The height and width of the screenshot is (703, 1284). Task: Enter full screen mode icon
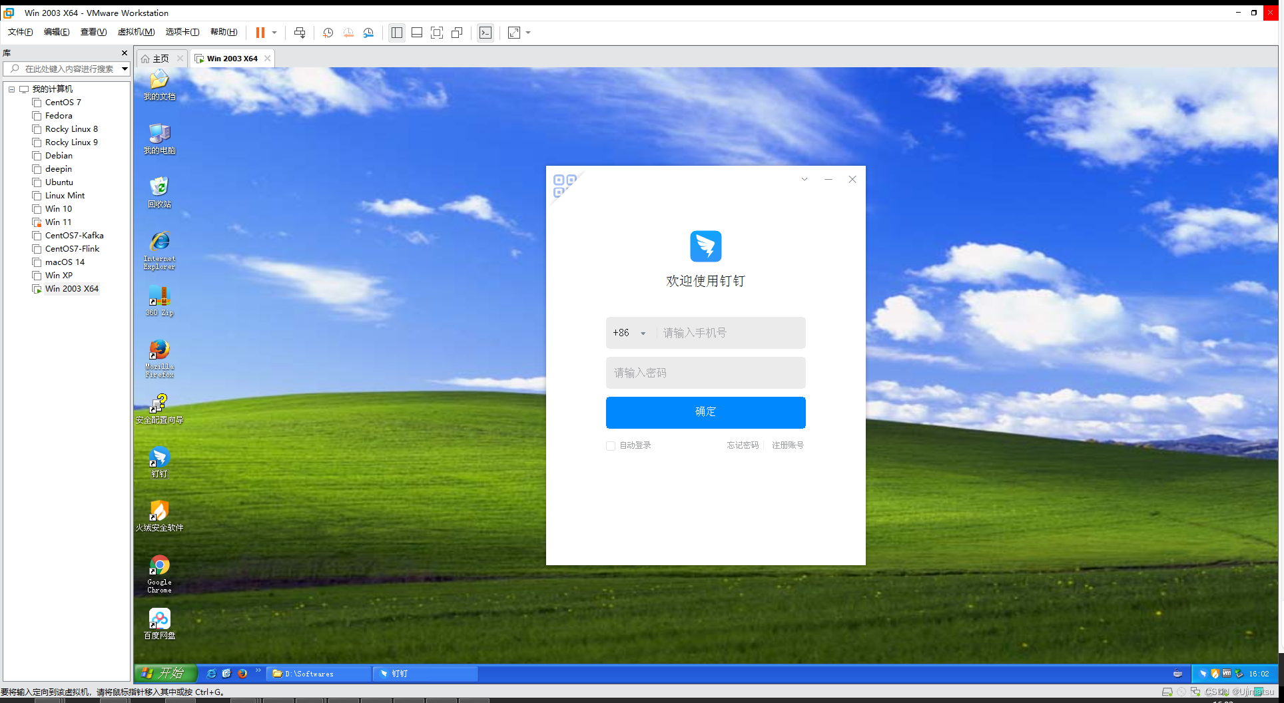click(x=437, y=33)
